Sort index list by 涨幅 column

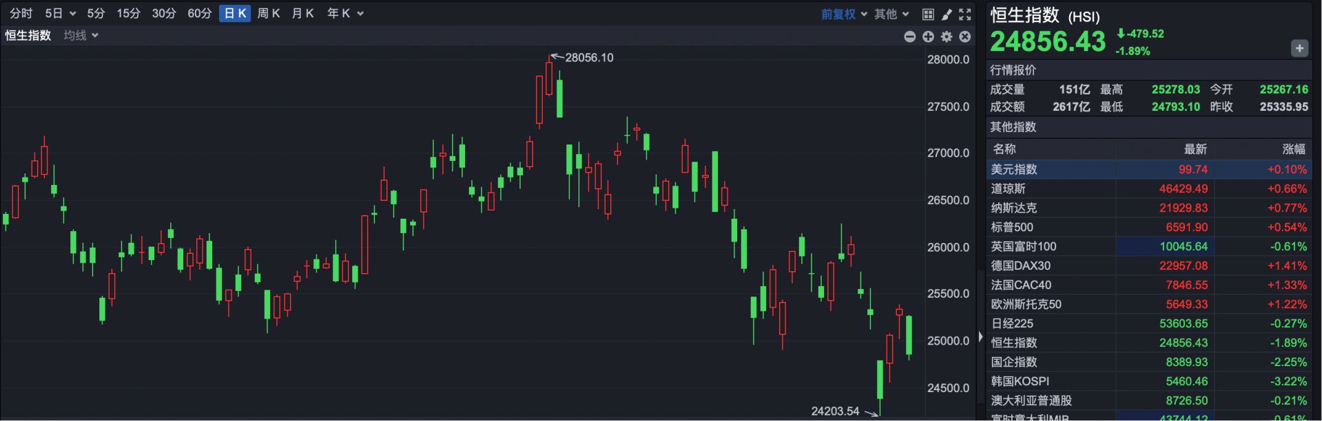(x=1293, y=149)
